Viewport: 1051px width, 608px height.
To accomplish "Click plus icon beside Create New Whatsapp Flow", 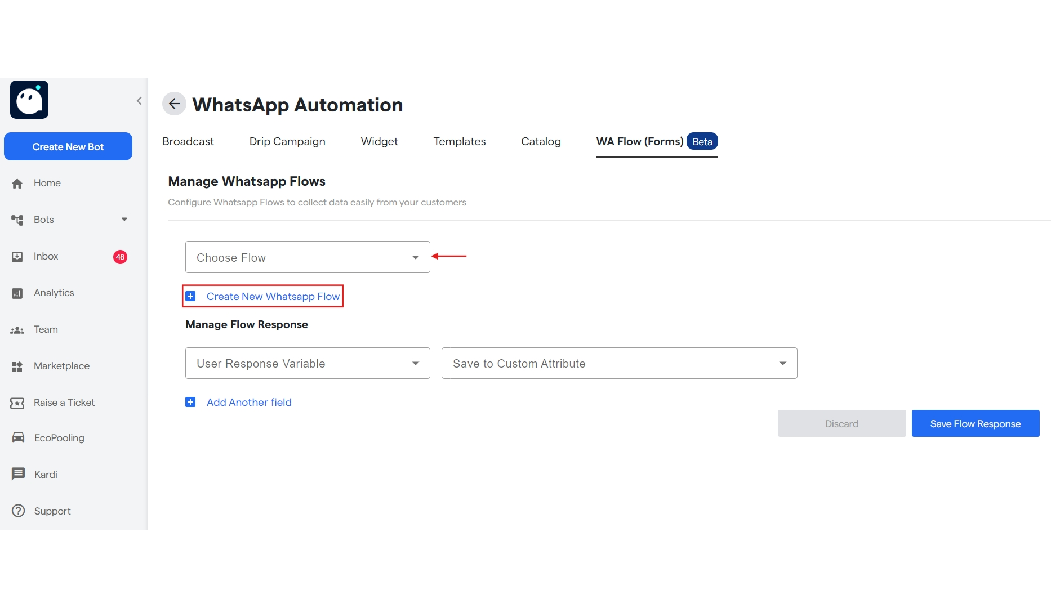I will tap(190, 297).
